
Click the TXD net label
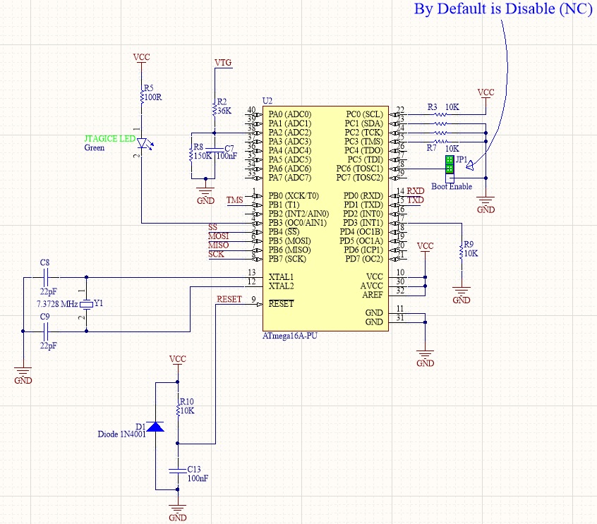pyautogui.click(x=415, y=200)
